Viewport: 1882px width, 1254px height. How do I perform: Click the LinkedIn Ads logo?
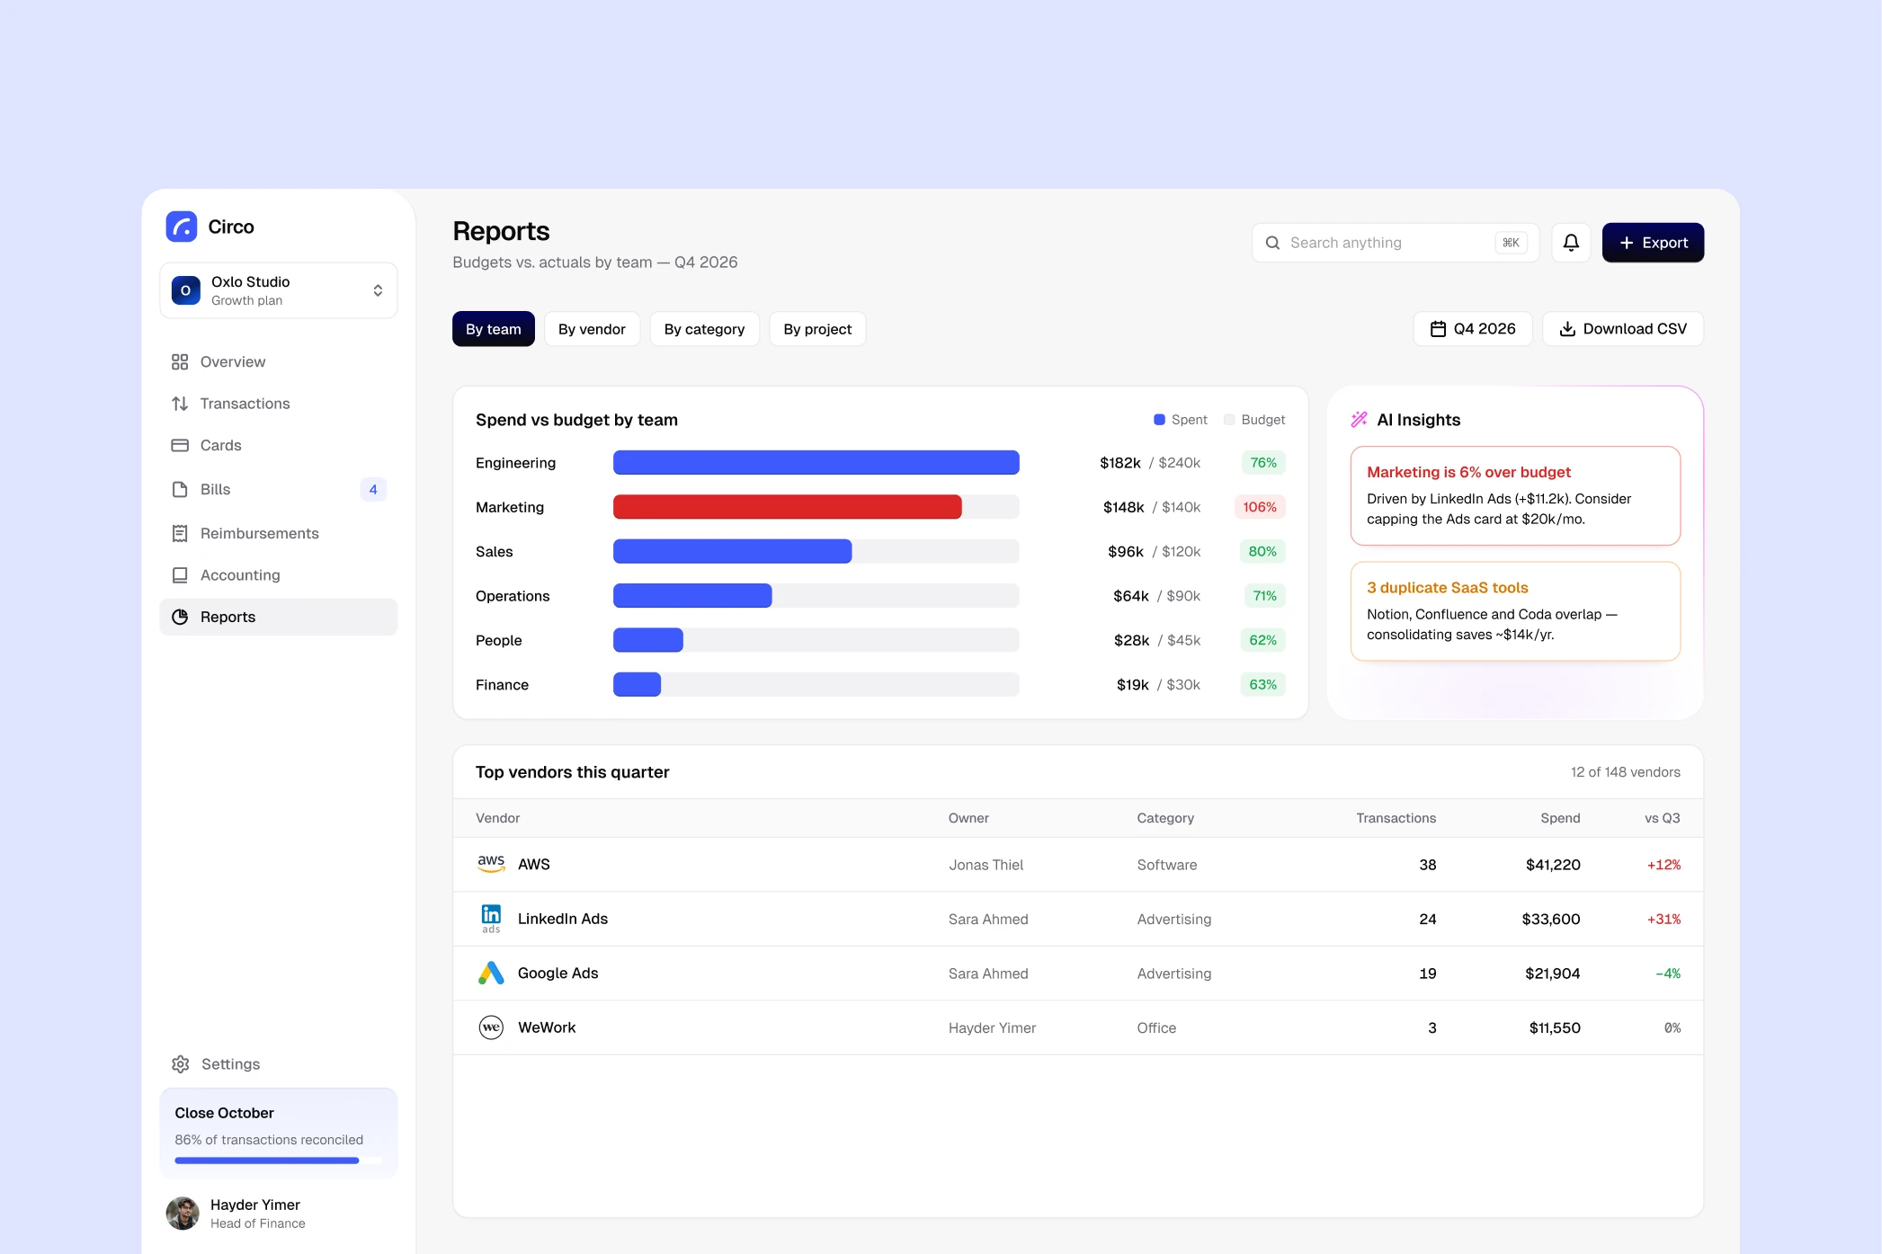pos(491,919)
